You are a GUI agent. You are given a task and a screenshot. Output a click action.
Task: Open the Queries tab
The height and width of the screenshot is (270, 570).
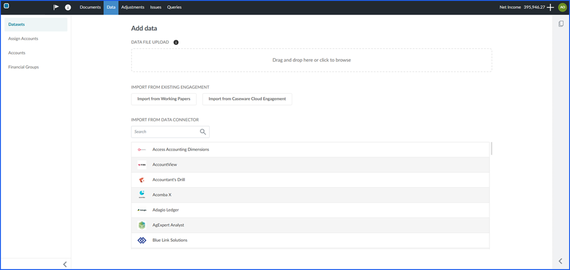(174, 7)
